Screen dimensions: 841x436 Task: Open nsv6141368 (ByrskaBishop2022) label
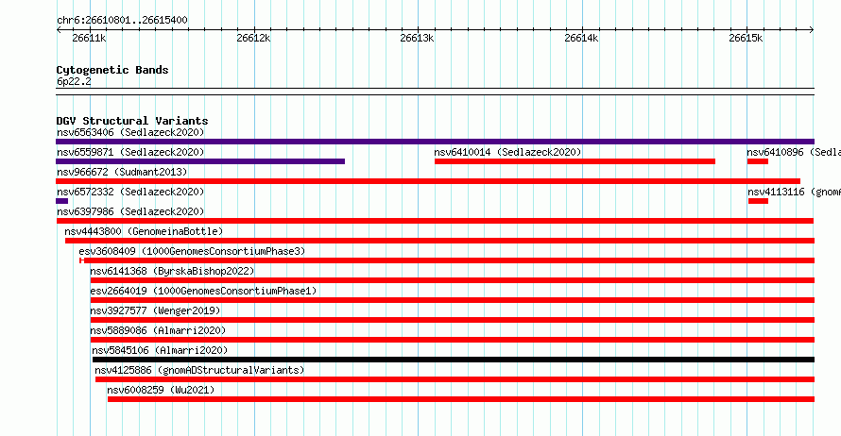point(172,271)
